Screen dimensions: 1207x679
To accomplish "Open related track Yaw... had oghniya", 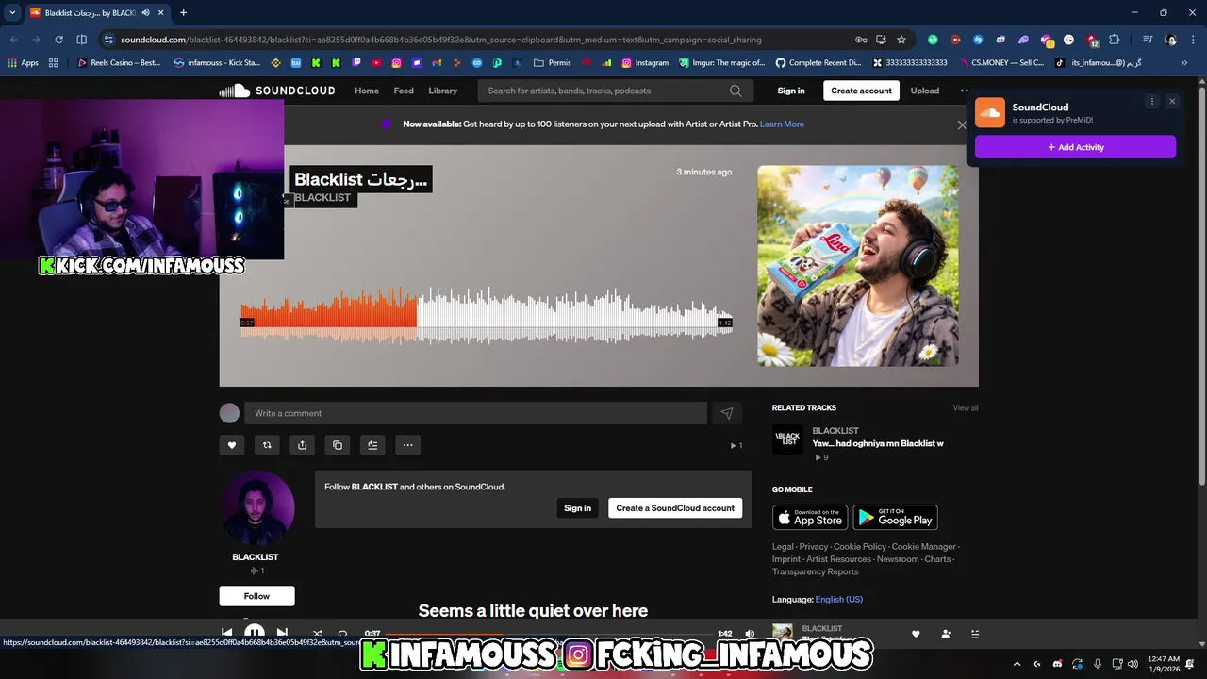I will tap(878, 443).
